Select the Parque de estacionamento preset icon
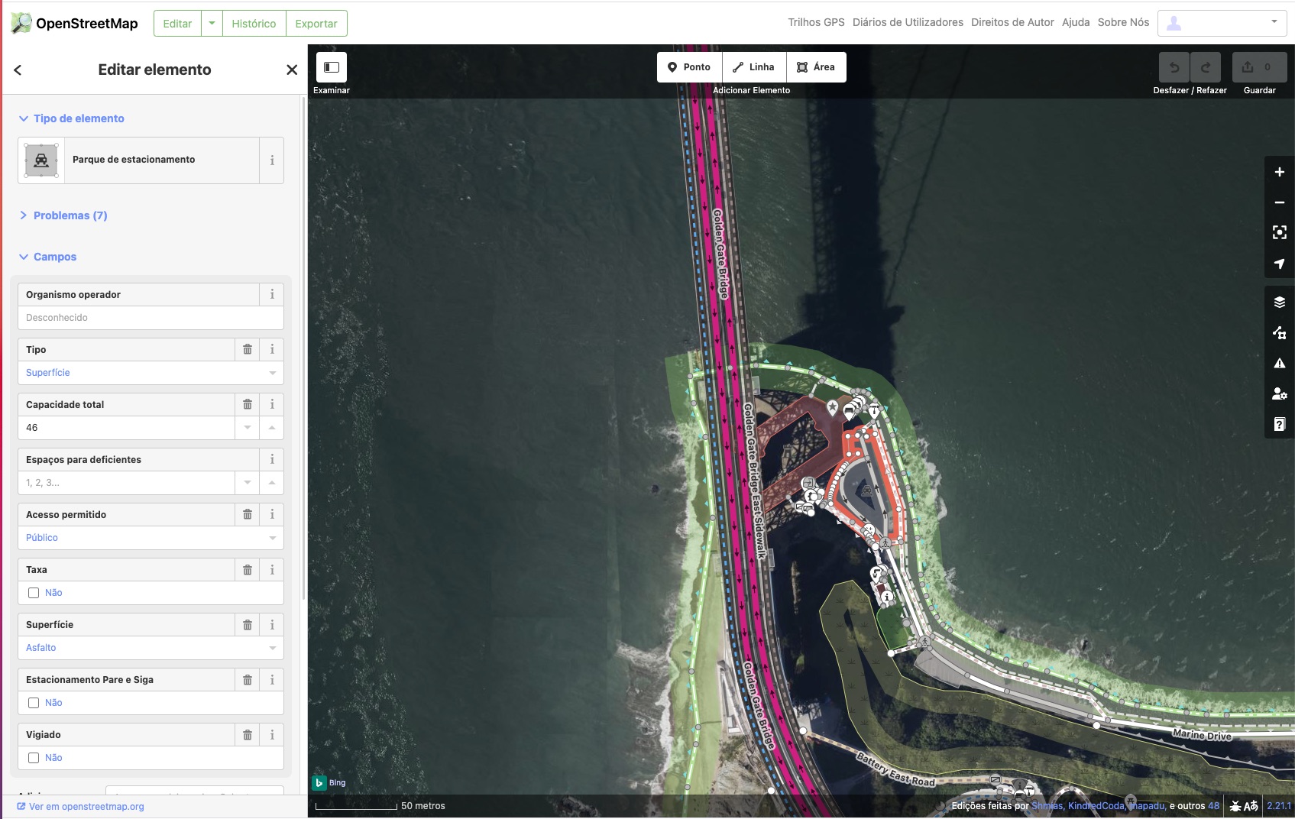Image resolution: width=1295 pixels, height=819 pixels. point(41,160)
